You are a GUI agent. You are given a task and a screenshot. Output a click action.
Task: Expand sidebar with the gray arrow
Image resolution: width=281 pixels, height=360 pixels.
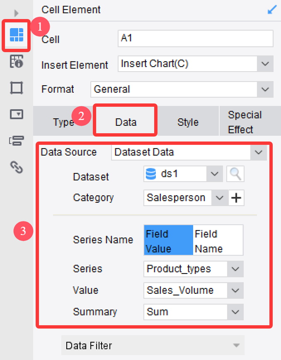pyautogui.click(x=16, y=13)
